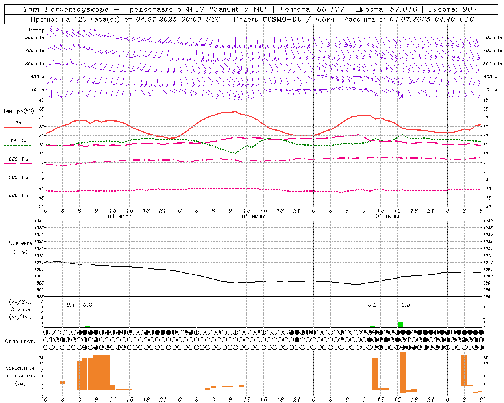Click the Широта: 57.016 value
The width and height of the screenshot is (504, 403).
386,9
